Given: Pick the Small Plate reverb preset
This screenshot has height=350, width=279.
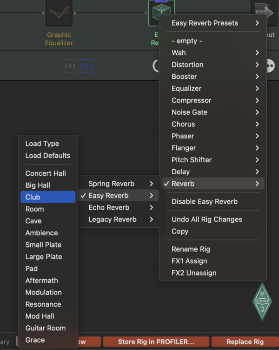Looking at the screenshot, I should tap(48, 245).
